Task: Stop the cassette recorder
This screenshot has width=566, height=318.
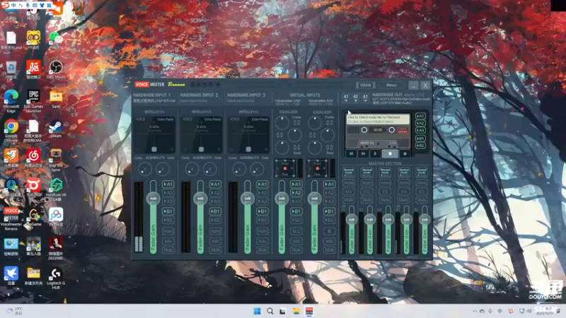Action: pyautogui.click(x=390, y=153)
